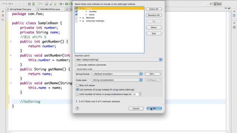Open the New file icon's dropdown arrow
The width and height of the screenshot is (237, 133).
(x=7, y=4)
